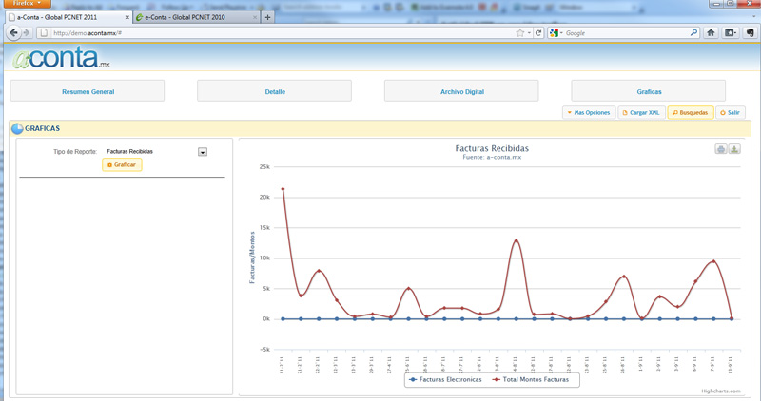Click the Busquedas button
The image size is (761, 401).
point(691,112)
